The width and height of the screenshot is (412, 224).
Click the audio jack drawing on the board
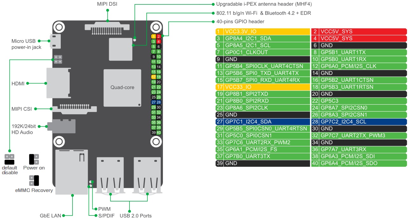click(x=61, y=126)
